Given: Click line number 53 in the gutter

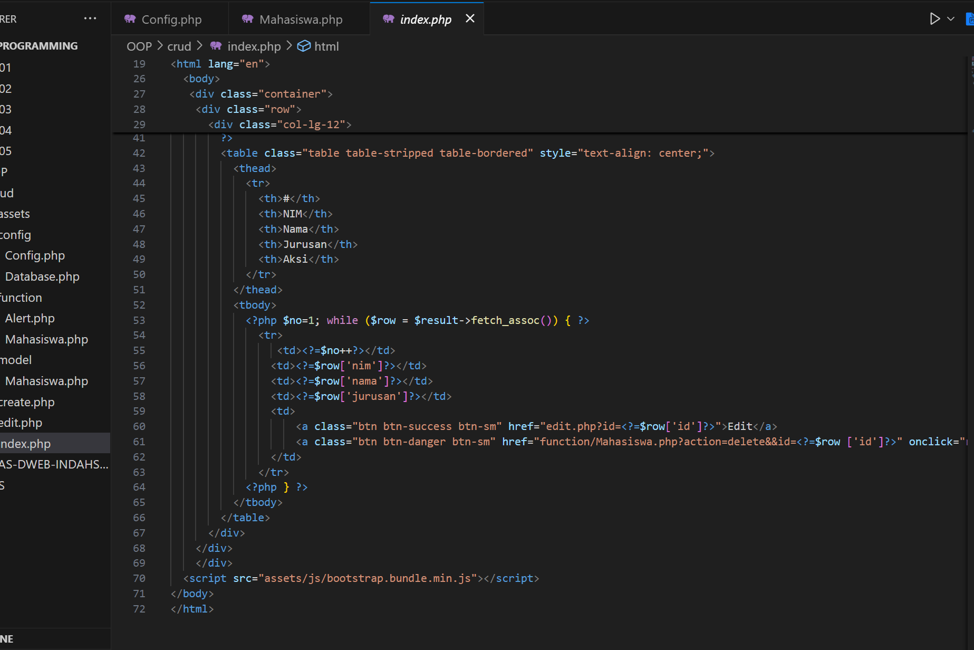Looking at the screenshot, I should point(139,320).
